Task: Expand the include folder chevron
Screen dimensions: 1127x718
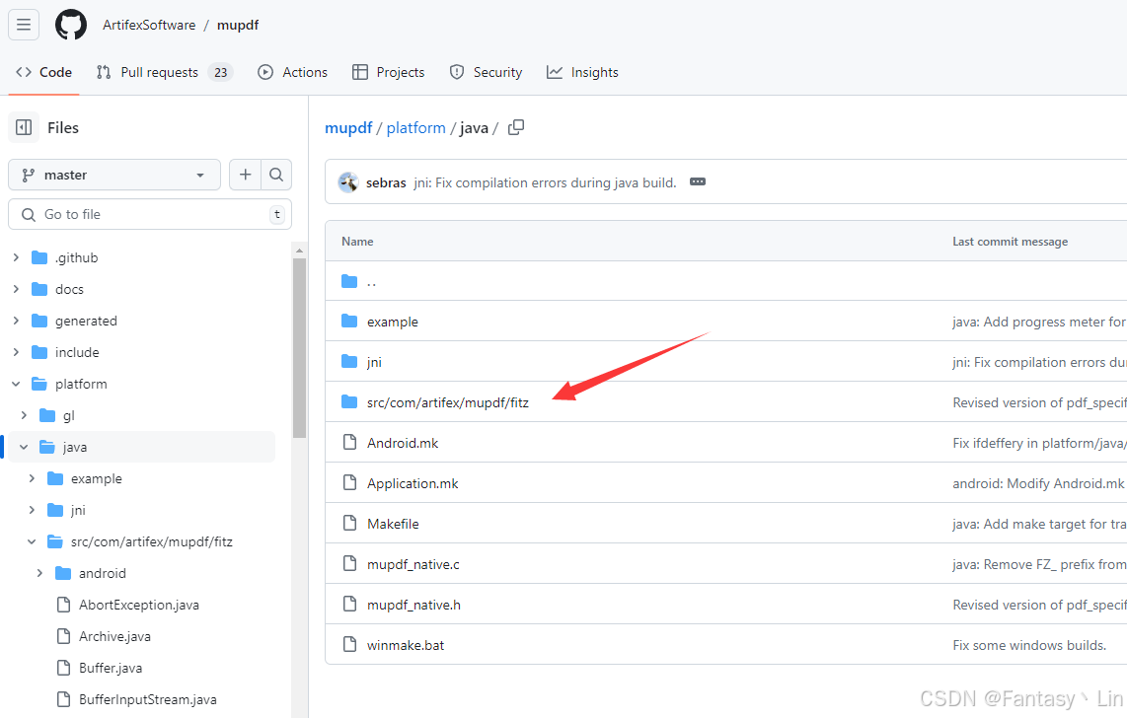Action: [16, 352]
